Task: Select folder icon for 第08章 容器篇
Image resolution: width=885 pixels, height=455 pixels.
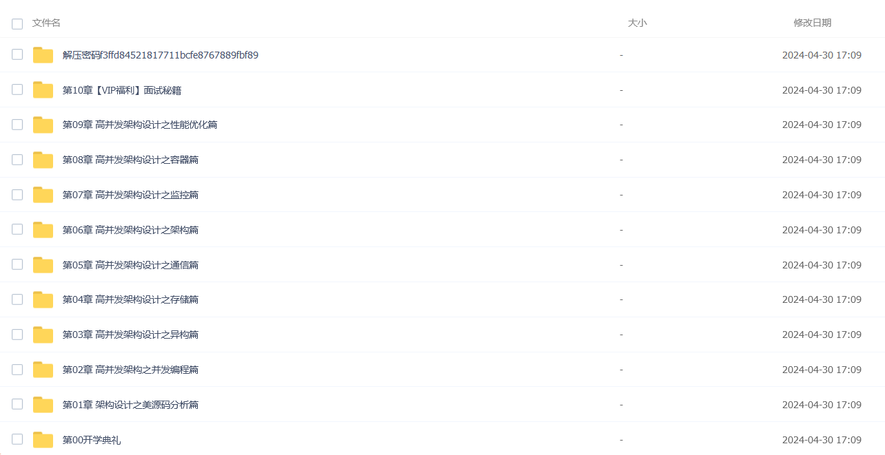Action: coord(43,160)
